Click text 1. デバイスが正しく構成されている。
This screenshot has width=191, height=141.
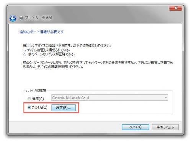pos(46,50)
